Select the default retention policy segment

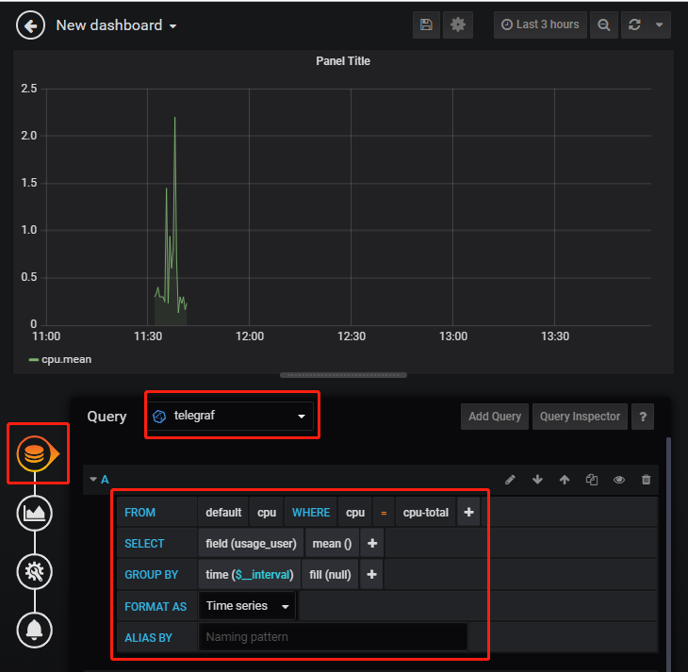[x=223, y=512]
